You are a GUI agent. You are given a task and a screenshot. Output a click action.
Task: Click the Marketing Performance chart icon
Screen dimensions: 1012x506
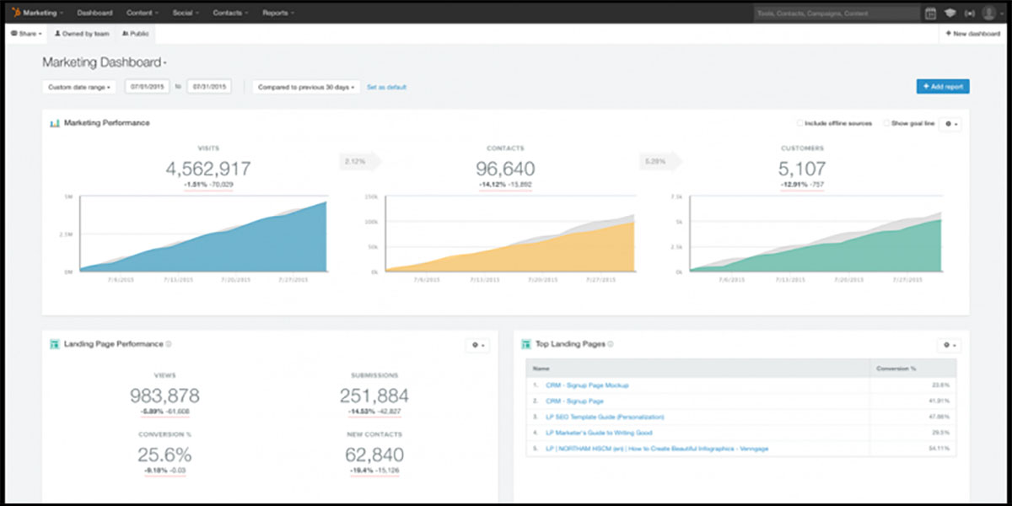[x=55, y=123]
